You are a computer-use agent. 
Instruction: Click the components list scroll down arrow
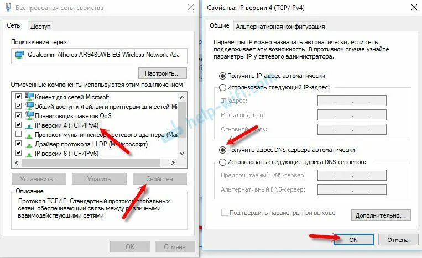point(182,154)
